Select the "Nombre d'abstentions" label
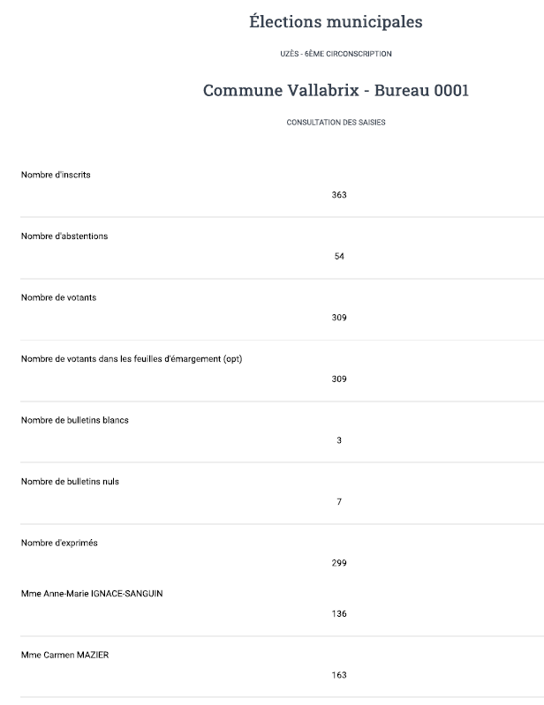Image resolution: width=544 pixels, height=705 pixels. click(64, 236)
